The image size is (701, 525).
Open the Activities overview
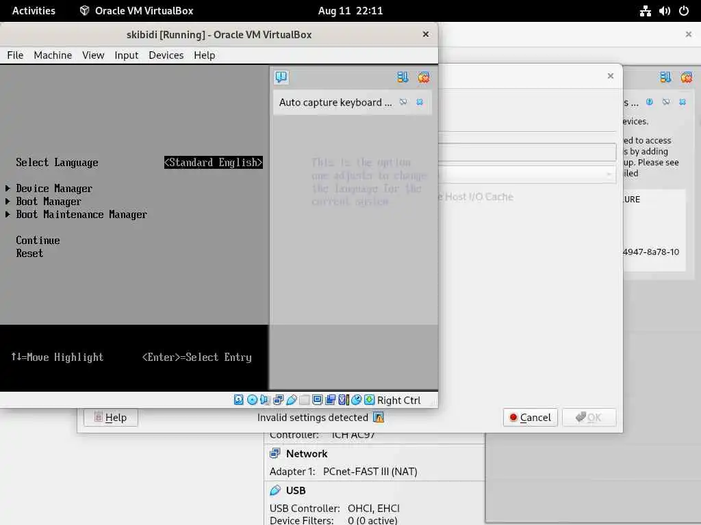click(34, 11)
